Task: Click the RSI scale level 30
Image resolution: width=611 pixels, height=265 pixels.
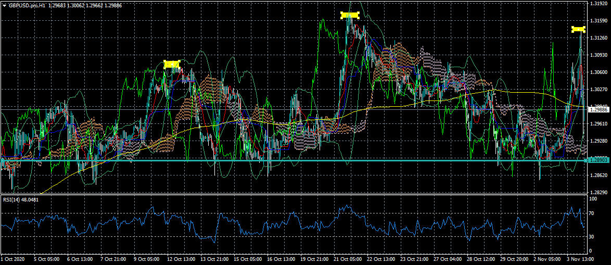Action: 593,236
